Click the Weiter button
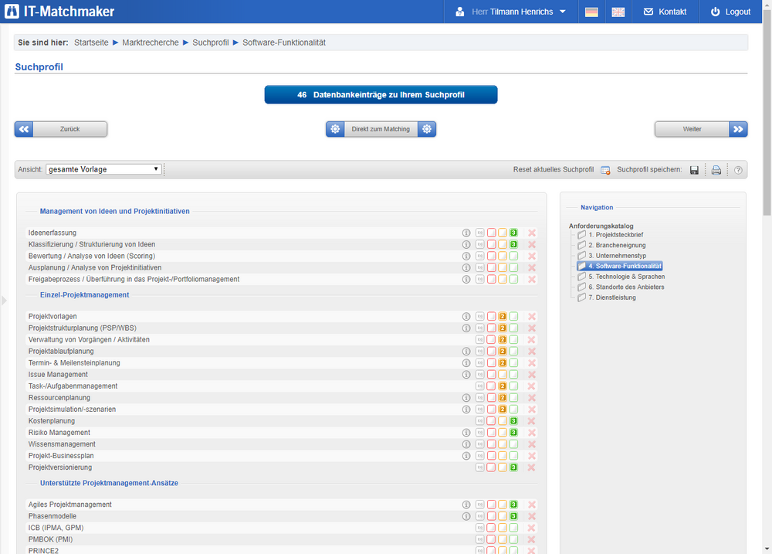 click(x=700, y=129)
